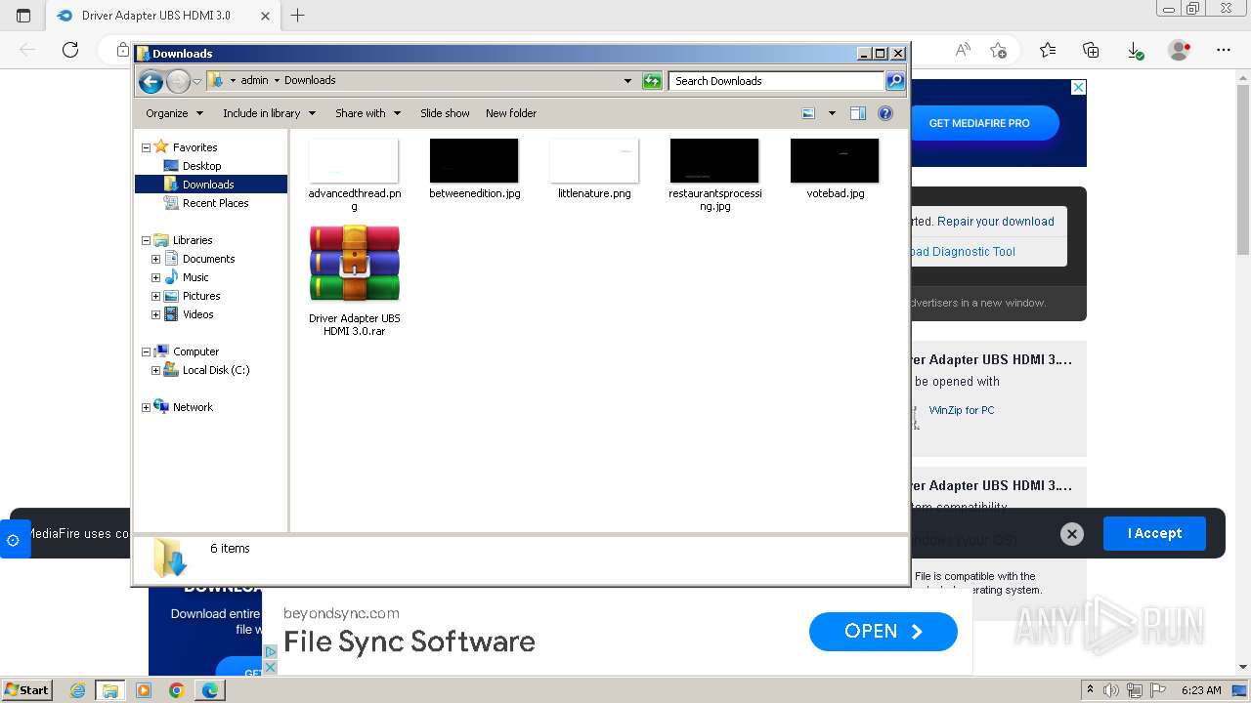Click 'Downloads' in the address breadcrumb
The width and height of the screenshot is (1251, 703).
pyautogui.click(x=310, y=80)
